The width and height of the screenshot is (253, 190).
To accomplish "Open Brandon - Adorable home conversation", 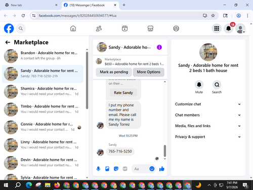I will [x=43, y=56].
